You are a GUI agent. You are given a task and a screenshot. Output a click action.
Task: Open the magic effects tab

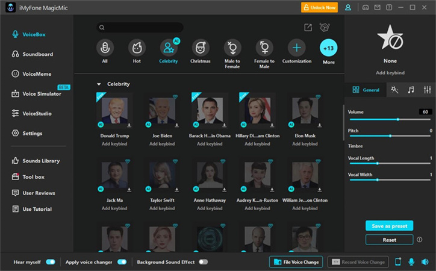point(394,90)
